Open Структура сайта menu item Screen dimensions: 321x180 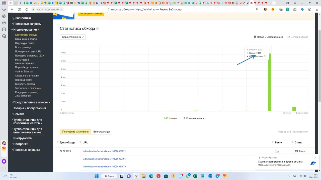(x=25, y=43)
